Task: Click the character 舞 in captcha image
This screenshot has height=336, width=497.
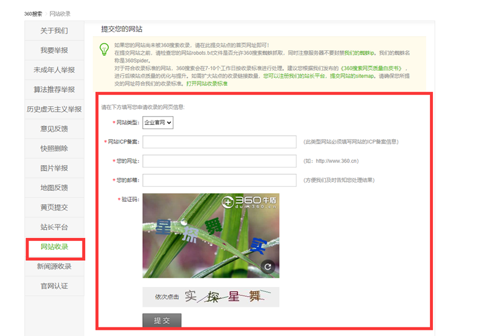Action: (213, 227)
